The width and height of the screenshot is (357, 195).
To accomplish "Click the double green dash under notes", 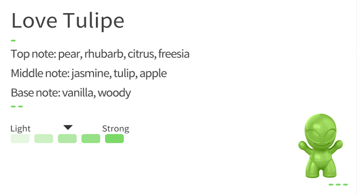I will coord(17,106).
